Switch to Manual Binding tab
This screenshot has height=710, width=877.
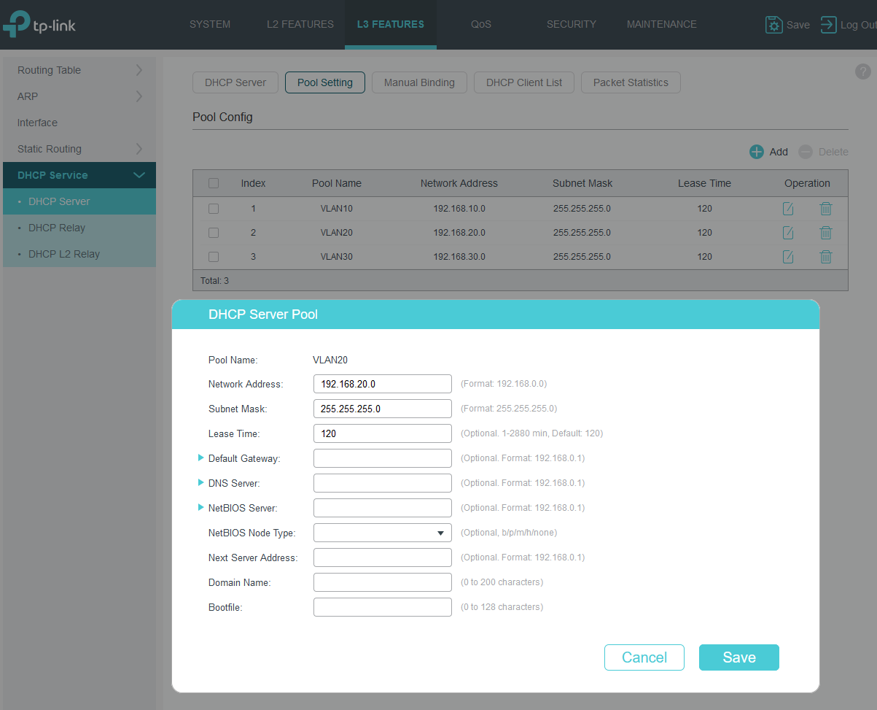(419, 82)
